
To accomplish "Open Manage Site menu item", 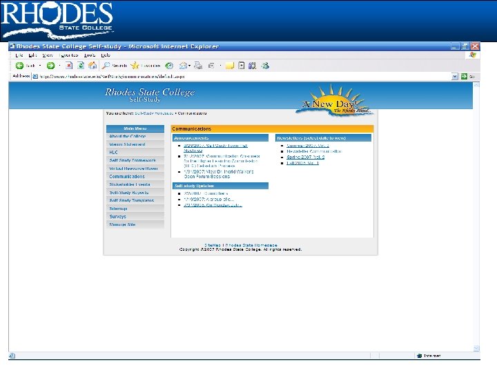I will click(x=135, y=224).
